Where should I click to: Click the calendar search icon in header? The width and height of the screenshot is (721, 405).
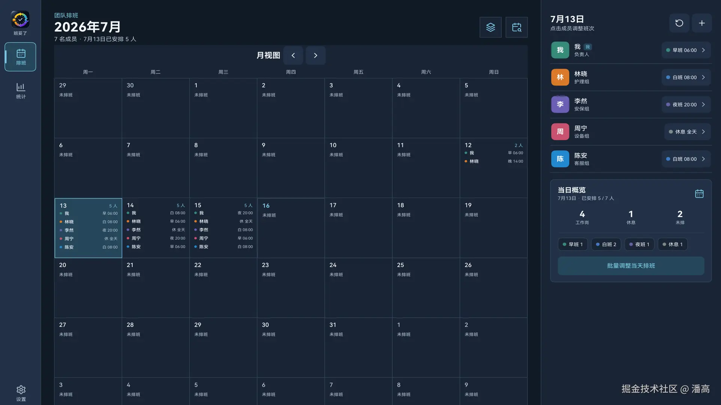pyautogui.click(x=516, y=27)
